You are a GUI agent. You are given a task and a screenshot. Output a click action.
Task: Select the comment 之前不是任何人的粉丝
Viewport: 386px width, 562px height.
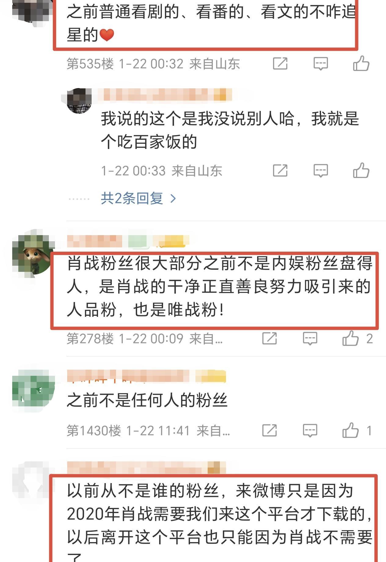(x=147, y=400)
